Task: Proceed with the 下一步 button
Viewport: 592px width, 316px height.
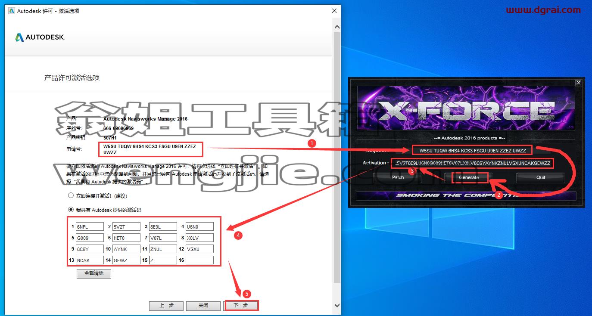Action: pos(241,305)
